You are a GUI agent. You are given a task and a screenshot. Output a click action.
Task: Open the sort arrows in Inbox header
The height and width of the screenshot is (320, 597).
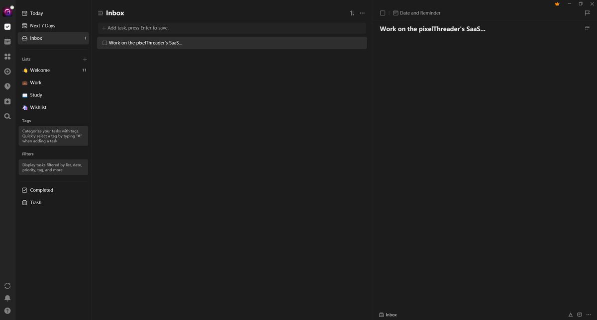point(352,13)
